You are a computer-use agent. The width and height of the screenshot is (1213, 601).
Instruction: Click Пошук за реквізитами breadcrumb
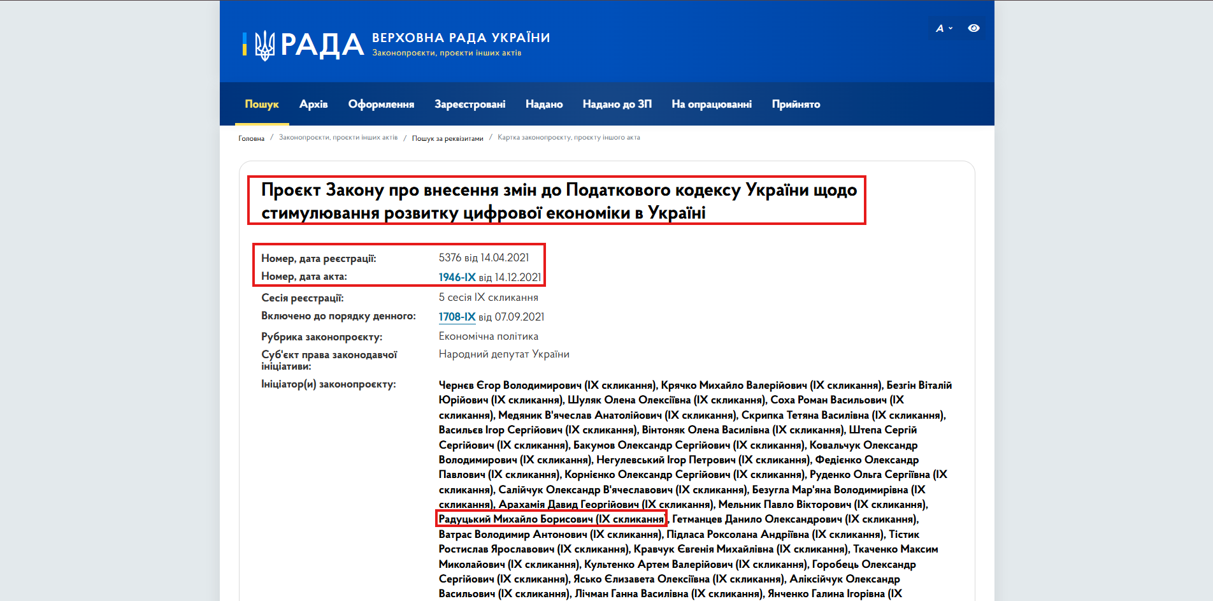[447, 138]
